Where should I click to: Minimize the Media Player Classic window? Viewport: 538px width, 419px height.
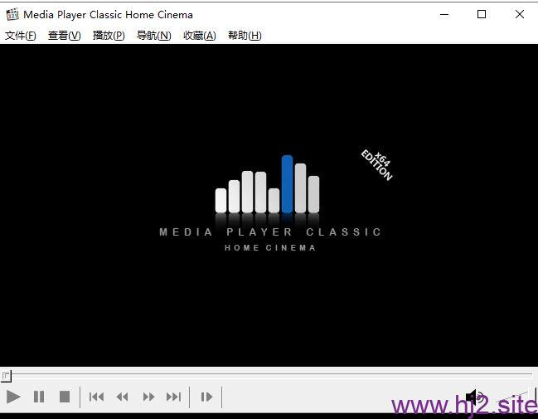pyautogui.click(x=444, y=14)
